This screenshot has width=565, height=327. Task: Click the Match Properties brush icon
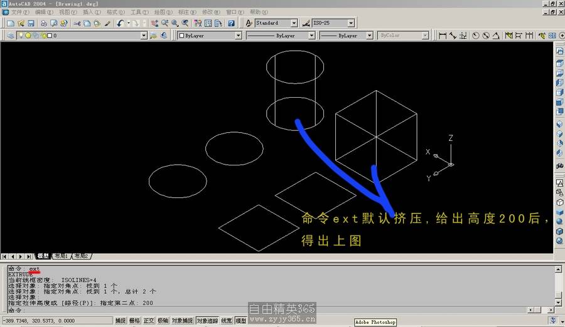[x=107, y=23]
